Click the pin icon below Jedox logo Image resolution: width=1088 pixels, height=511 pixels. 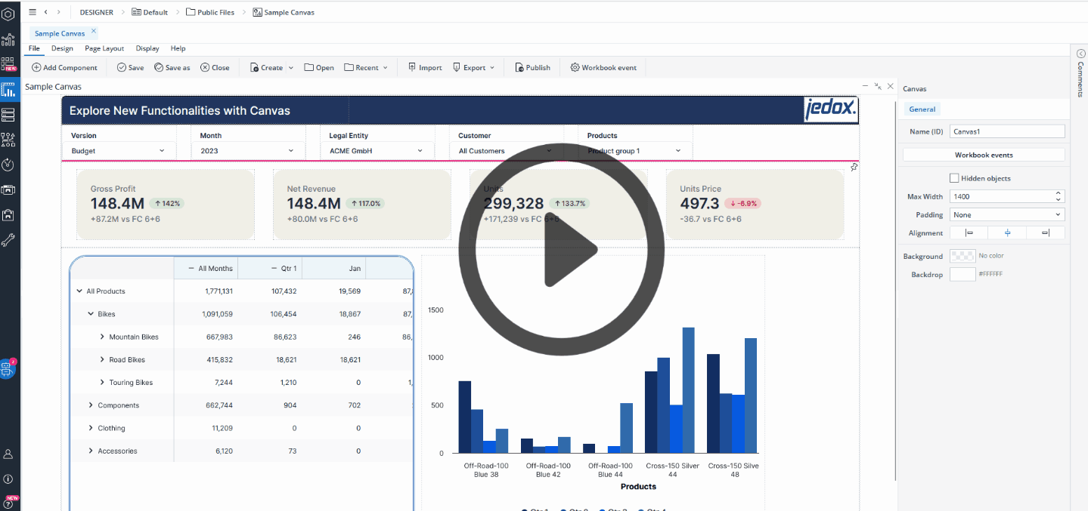[854, 168]
